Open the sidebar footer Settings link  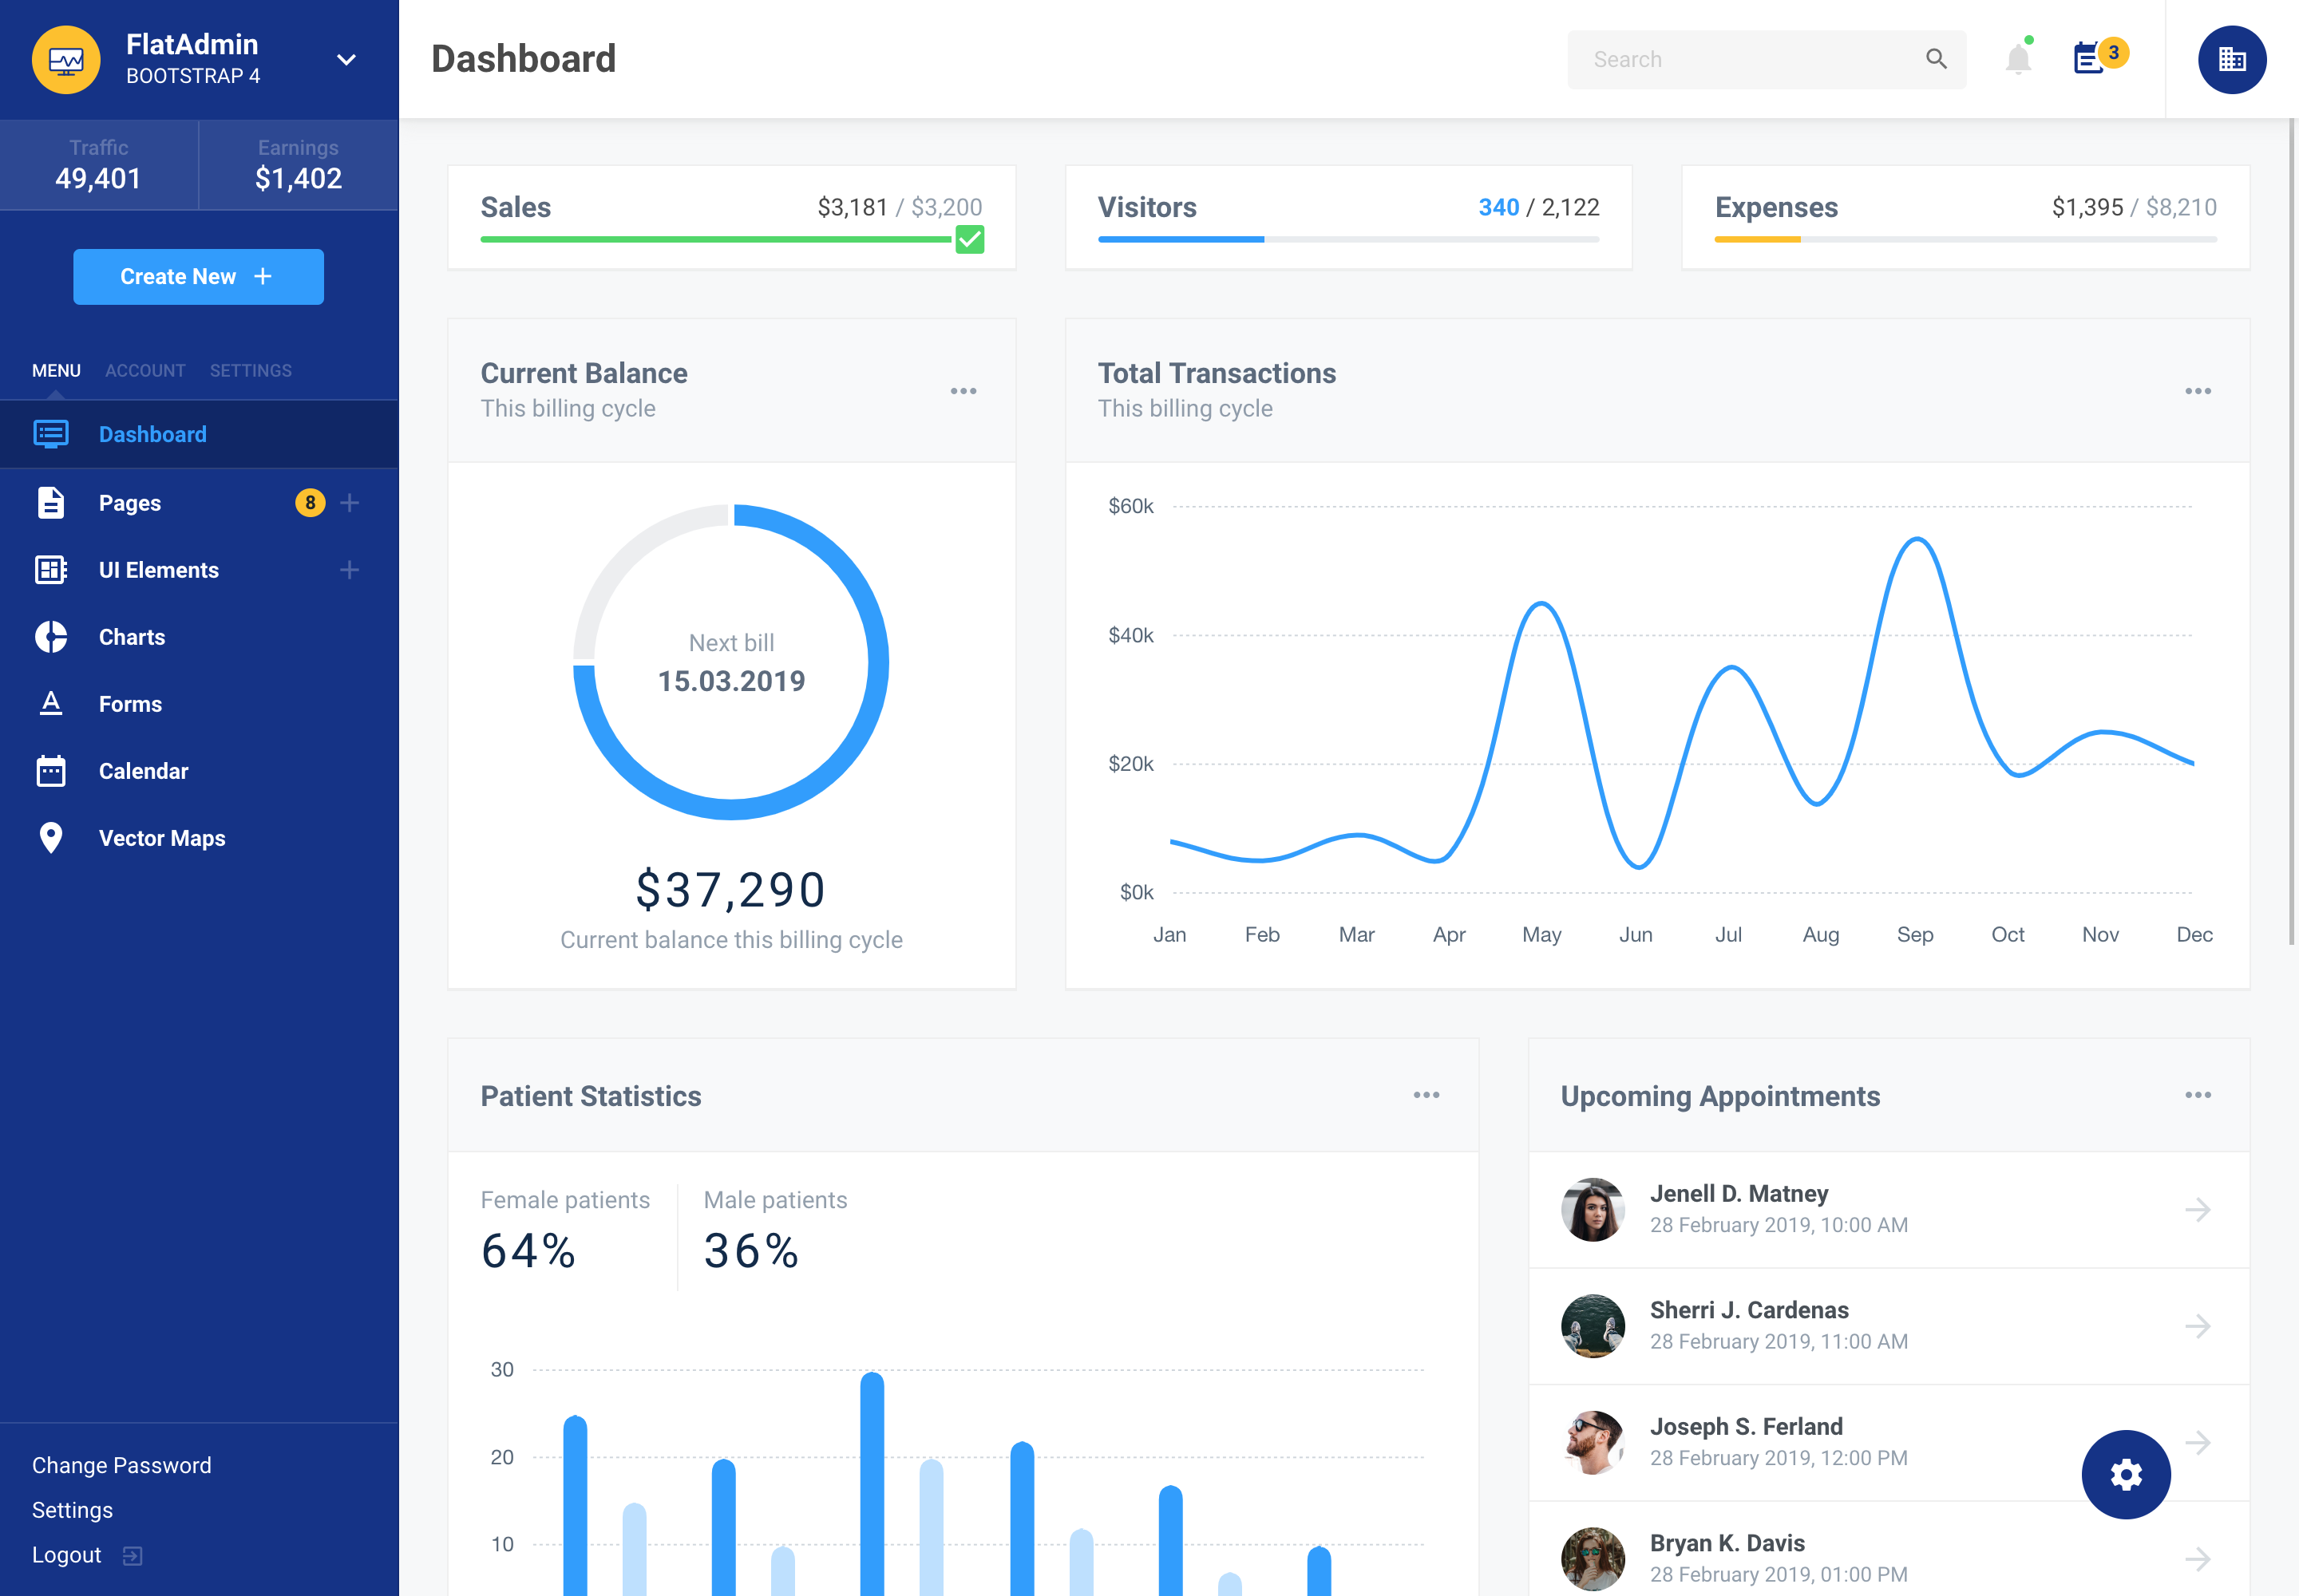tap(72, 1510)
